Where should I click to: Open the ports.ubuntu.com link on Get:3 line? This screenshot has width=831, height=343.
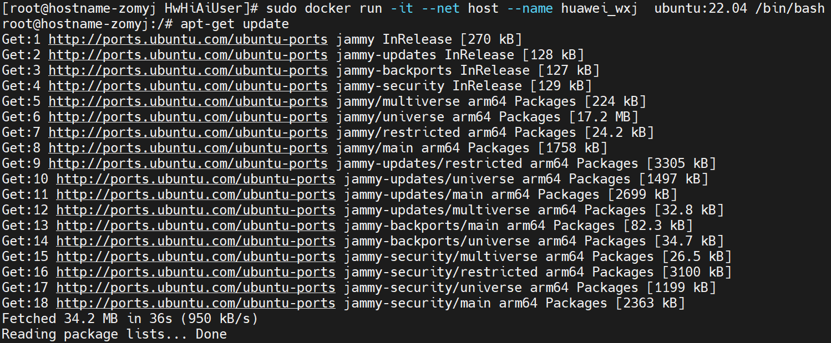click(188, 70)
